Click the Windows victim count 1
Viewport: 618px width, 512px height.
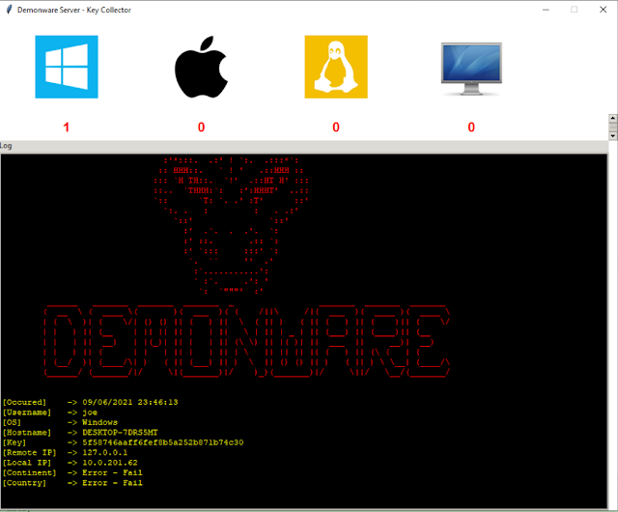point(67,127)
